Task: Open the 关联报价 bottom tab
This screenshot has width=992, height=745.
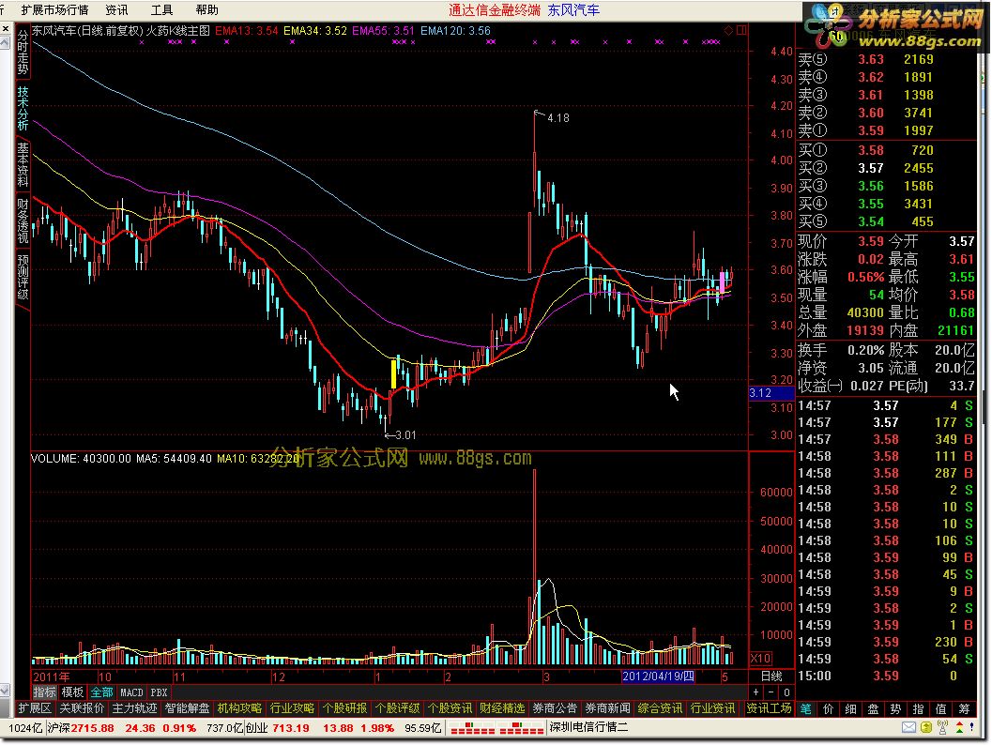Action: coord(82,708)
